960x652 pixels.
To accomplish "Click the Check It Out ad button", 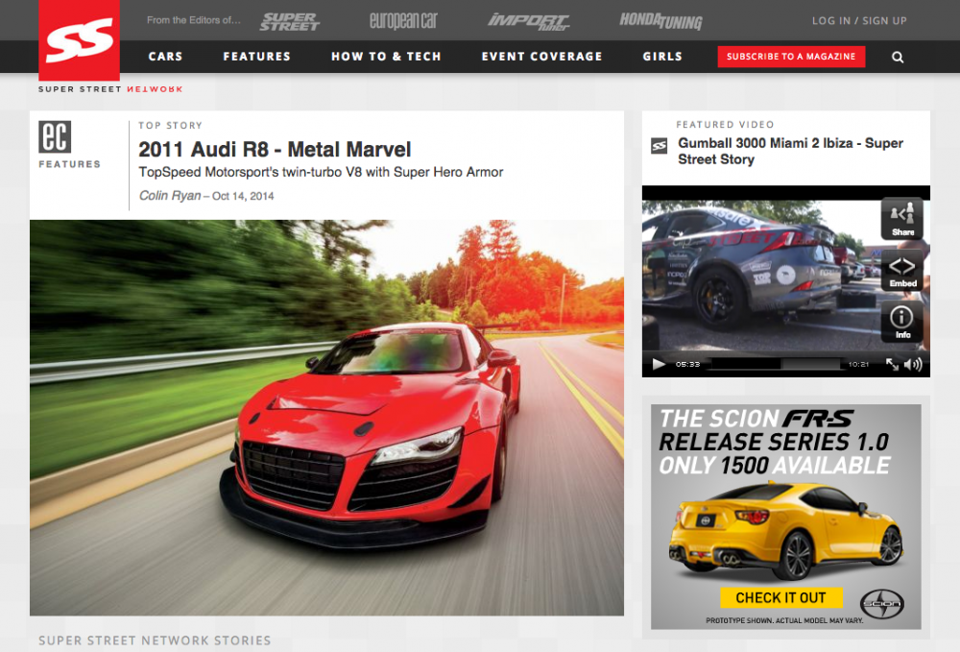I will click(x=780, y=597).
